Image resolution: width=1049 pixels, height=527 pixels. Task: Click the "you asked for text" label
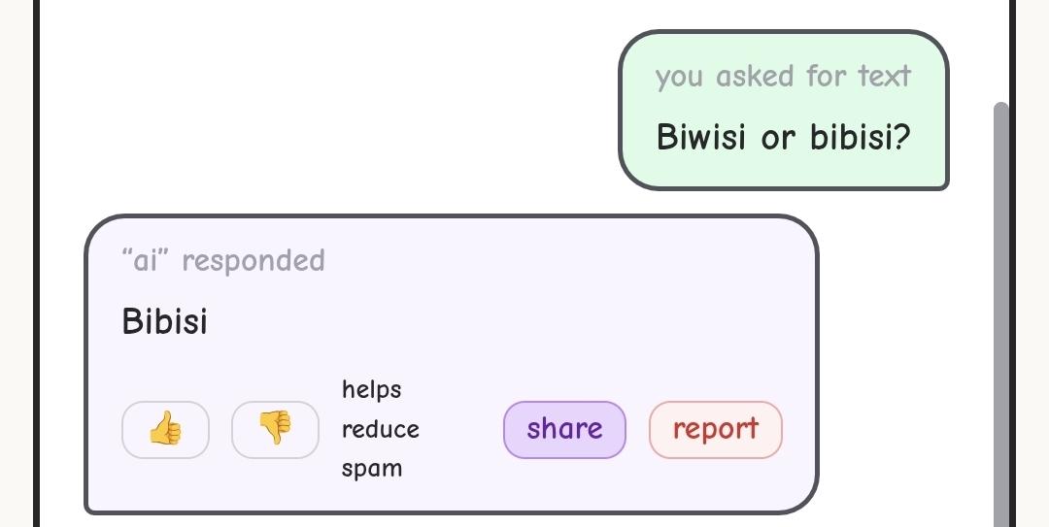783,76
